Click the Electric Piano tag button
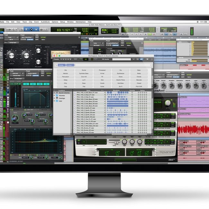The image size is (209, 209). pos(121,80)
